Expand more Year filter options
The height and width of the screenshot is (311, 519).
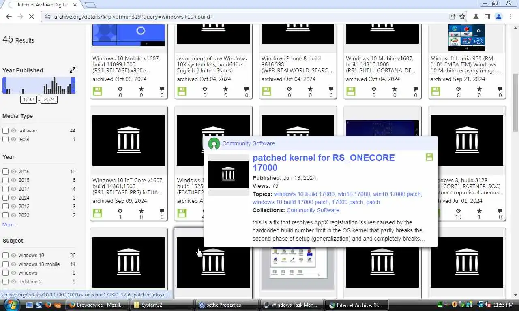10,225
